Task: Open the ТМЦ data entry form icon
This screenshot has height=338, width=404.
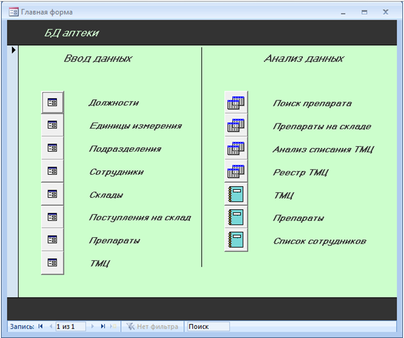Action: coord(52,262)
